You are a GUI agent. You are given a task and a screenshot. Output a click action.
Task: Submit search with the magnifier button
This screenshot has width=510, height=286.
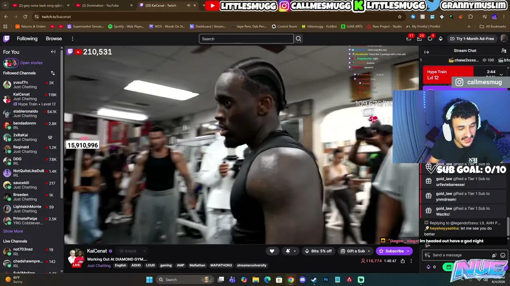[x=298, y=39]
